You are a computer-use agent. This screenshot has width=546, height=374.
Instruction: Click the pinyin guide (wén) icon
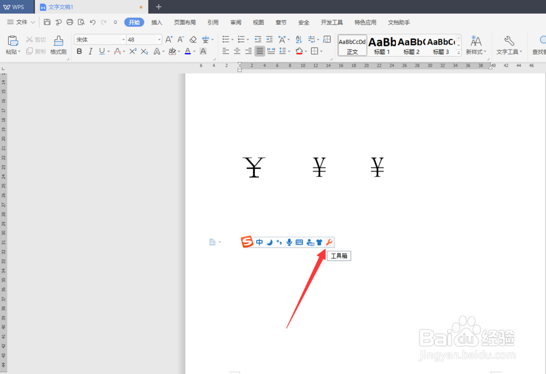pos(205,40)
